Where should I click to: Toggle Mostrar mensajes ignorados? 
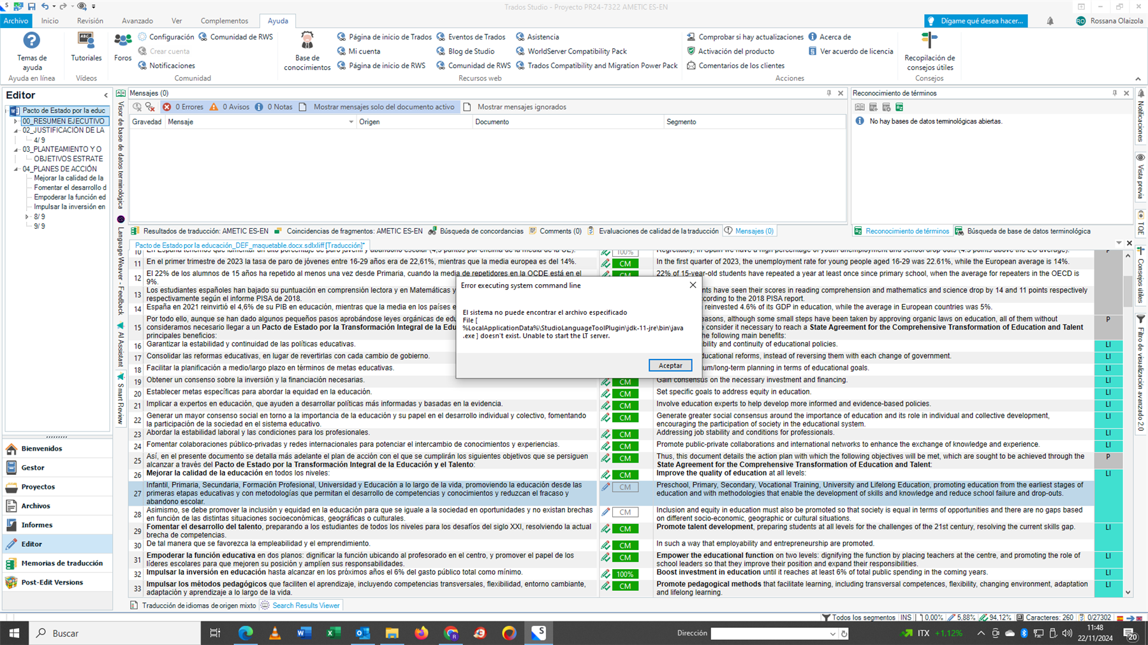tap(515, 107)
